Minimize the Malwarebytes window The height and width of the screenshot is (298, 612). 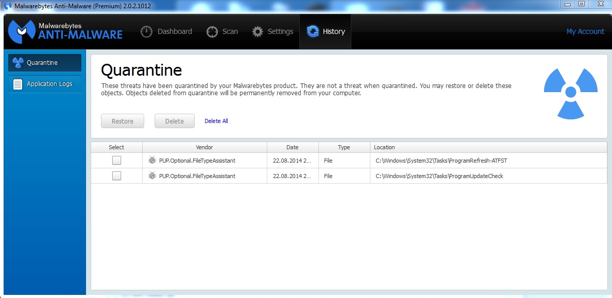(x=568, y=4)
